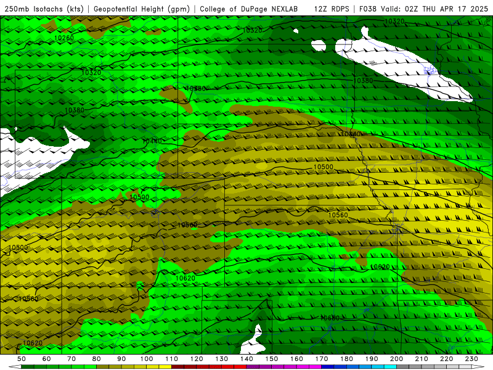Select the 230 maximum scale label
The height and width of the screenshot is (370, 493).
(x=471, y=359)
